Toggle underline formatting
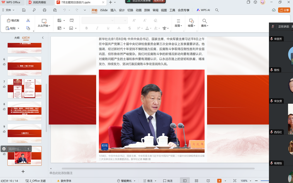This screenshot has height=183, width=293. point(108,28)
